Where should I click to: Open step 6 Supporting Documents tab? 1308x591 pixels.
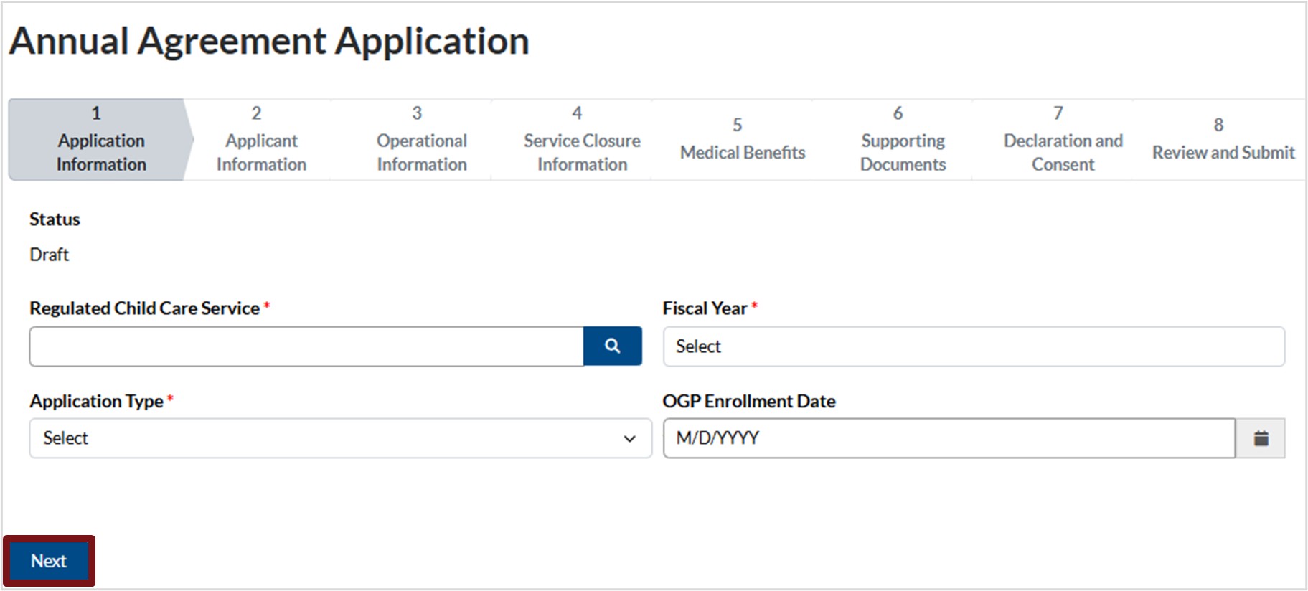[902, 141]
